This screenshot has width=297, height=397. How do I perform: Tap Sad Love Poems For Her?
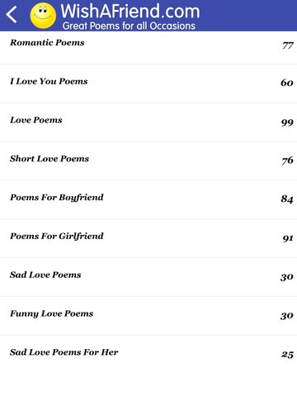pyautogui.click(x=148, y=355)
